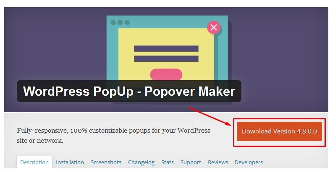Click the middle window dot in illustration
This screenshot has height=173, width=330.
[x=120, y=23]
